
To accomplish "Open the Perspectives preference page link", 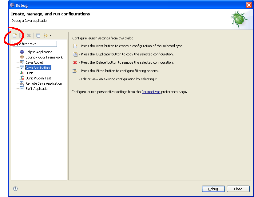I will (151, 92).
